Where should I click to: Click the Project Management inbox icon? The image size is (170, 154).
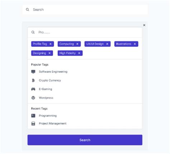(x=33, y=124)
